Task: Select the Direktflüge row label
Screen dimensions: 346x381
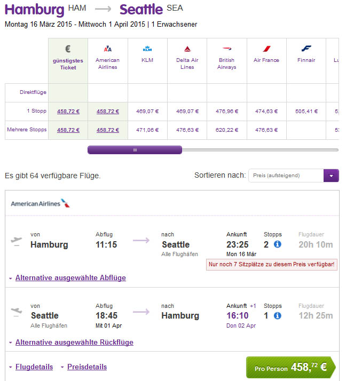Action: [x=33, y=92]
